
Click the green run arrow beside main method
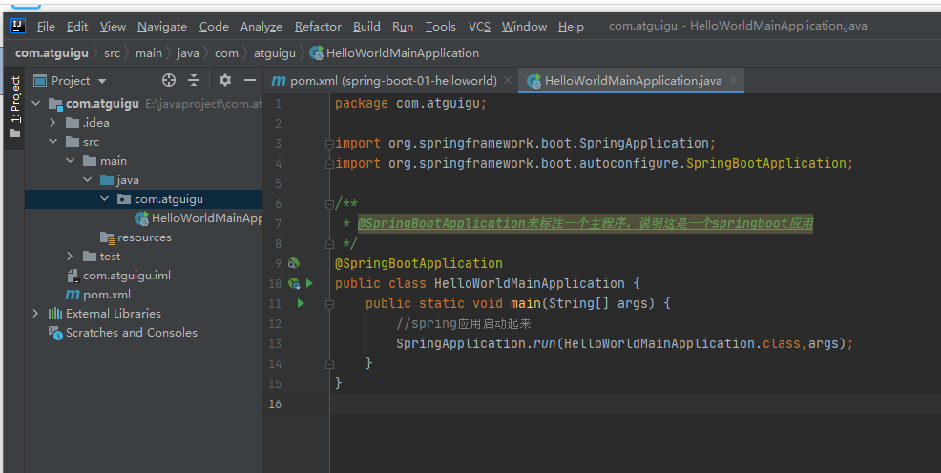point(301,303)
